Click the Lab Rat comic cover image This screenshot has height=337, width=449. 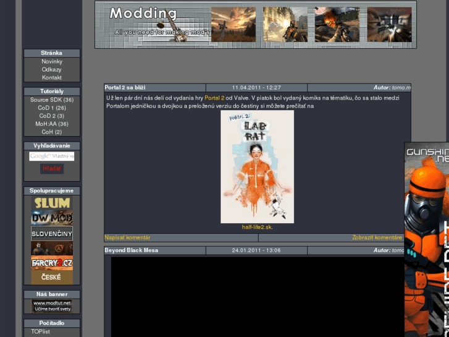pyautogui.click(x=257, y=166)
